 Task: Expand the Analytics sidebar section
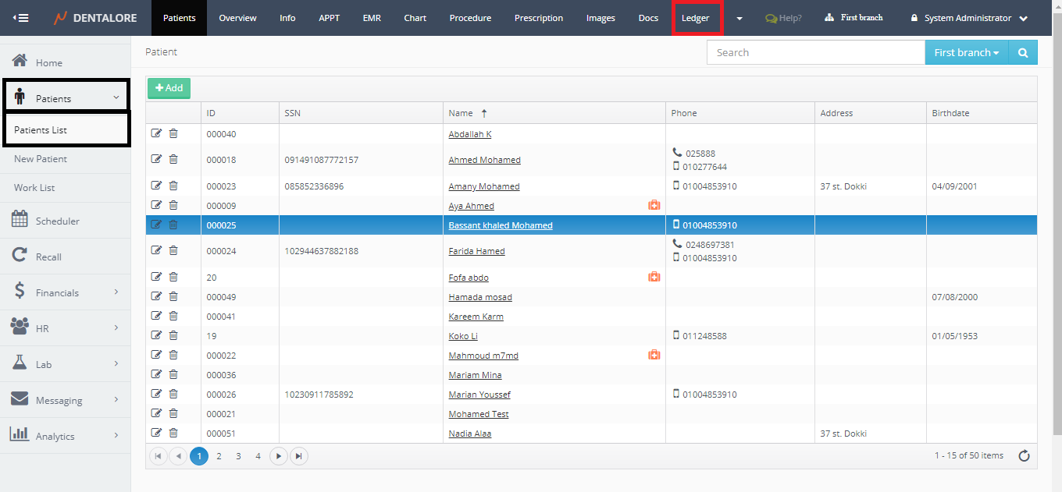(66, 437)
